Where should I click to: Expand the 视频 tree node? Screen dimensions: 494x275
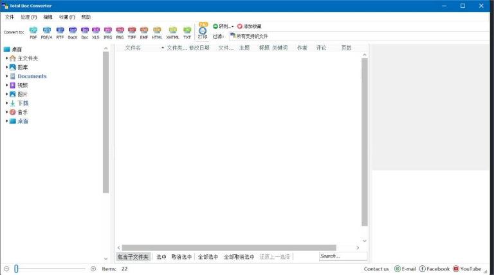(6, 85)
